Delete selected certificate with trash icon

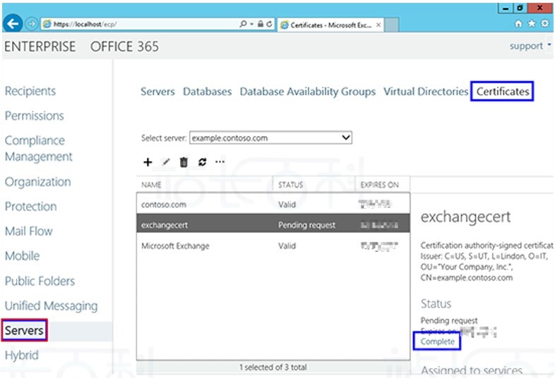tap(184, 162)
